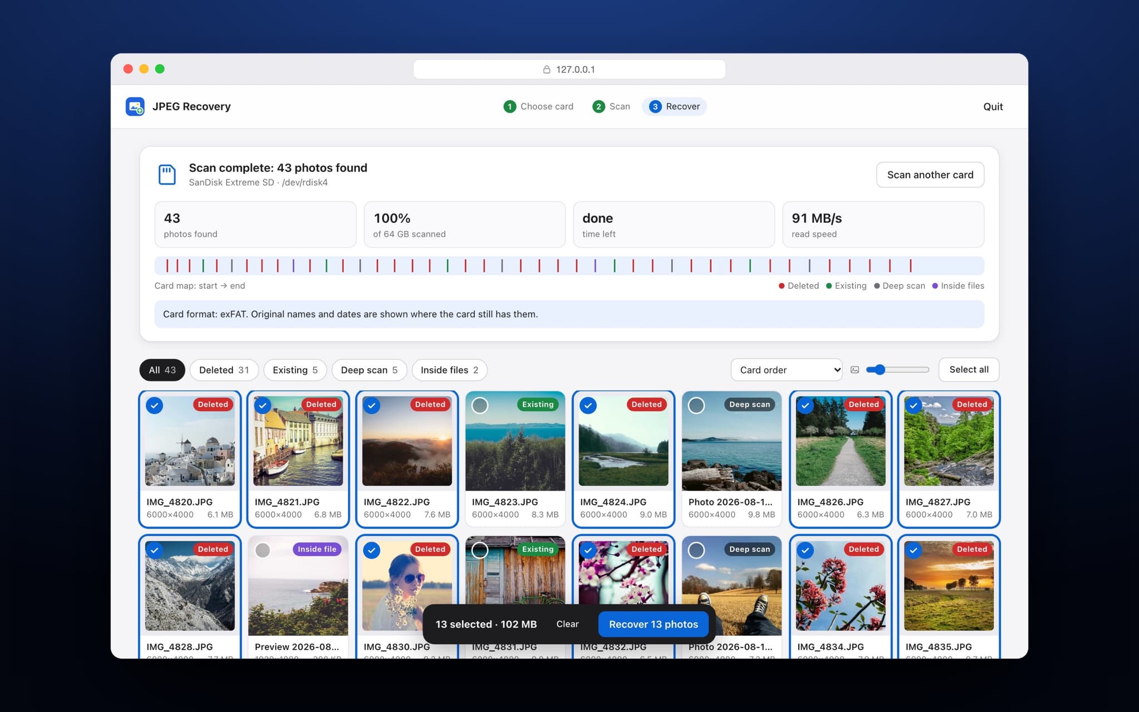Click Clear in the selection bar
The width and height of the screenshot is (1139, 712).
[567, 624]
